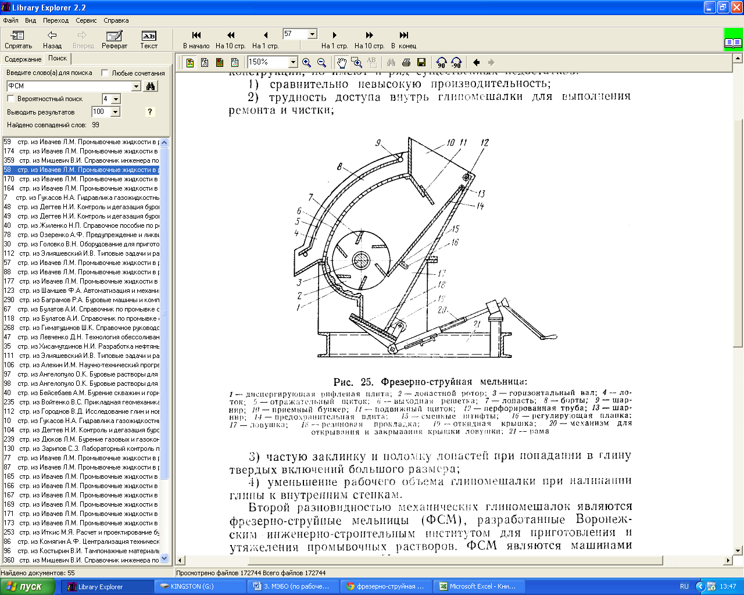Click the zoom in magnifier icon

pyautogui.click(x=307, y=62)
